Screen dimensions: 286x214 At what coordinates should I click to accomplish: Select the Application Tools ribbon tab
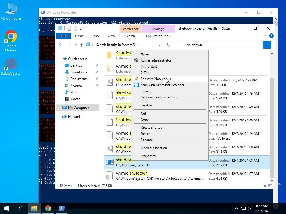click(x=158, y=36)
